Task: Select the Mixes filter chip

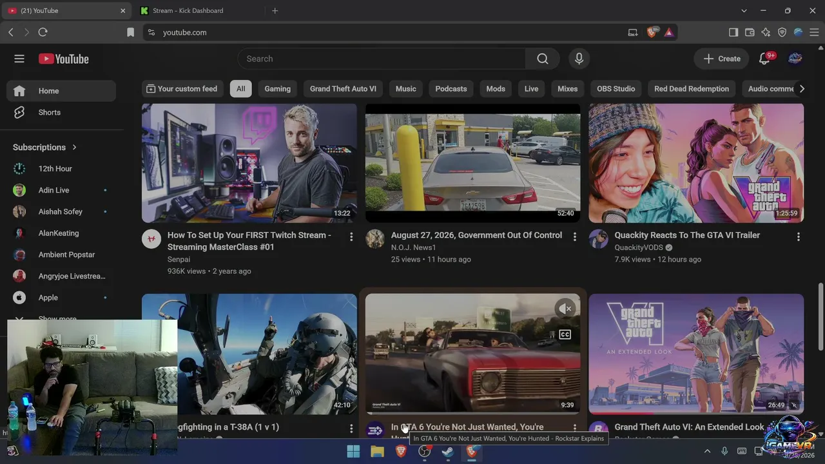Action: [x=568, y=89]
